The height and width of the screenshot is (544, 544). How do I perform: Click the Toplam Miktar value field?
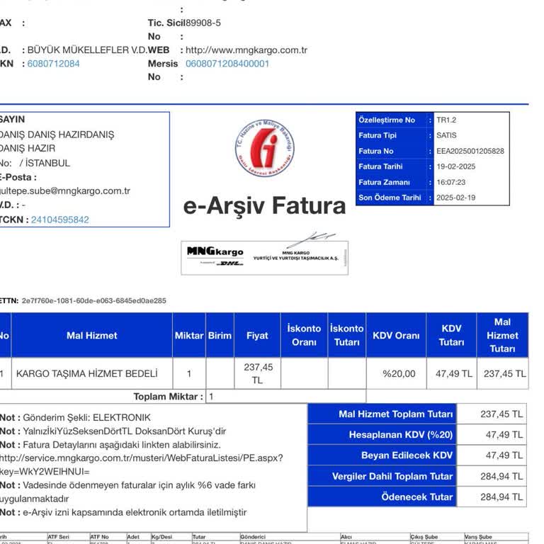(286, 396)
